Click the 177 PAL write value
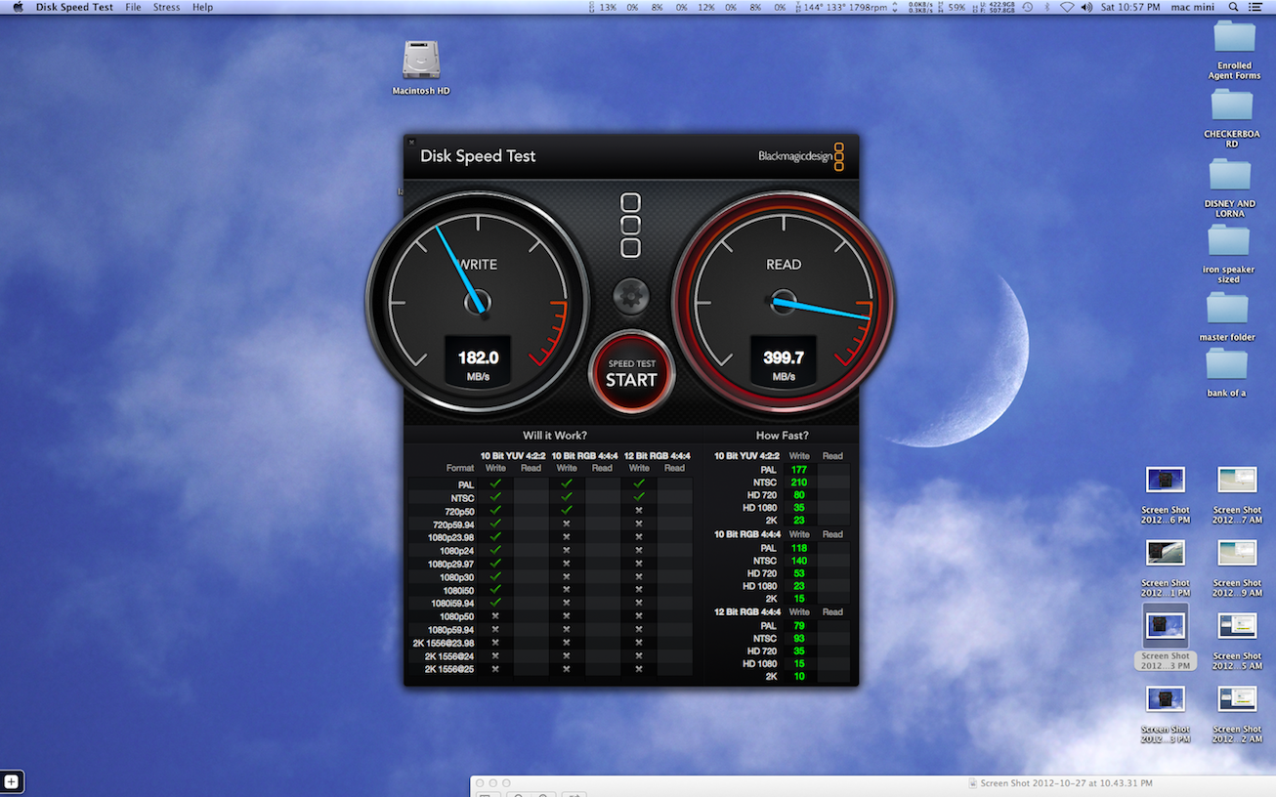1276x797 pixels. (799, 470)
